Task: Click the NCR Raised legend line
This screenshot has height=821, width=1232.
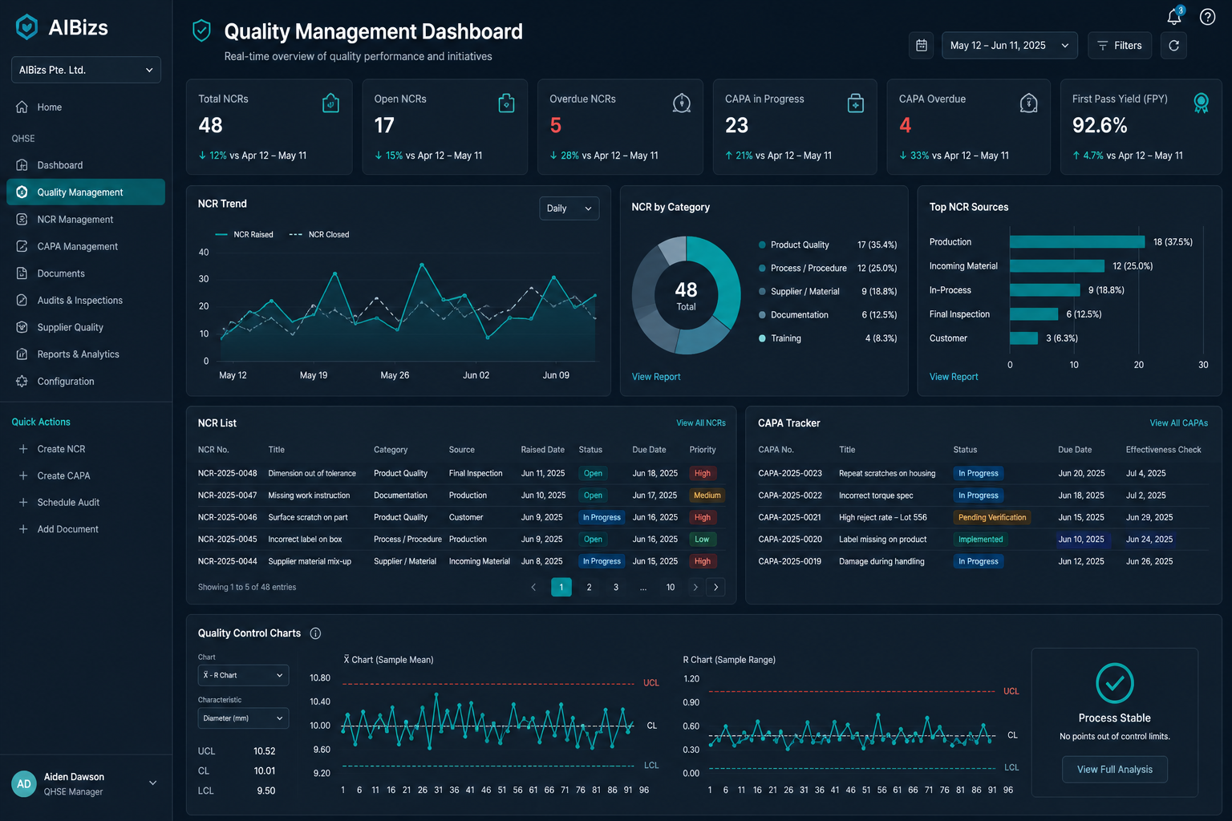Action: coord(222,235)
